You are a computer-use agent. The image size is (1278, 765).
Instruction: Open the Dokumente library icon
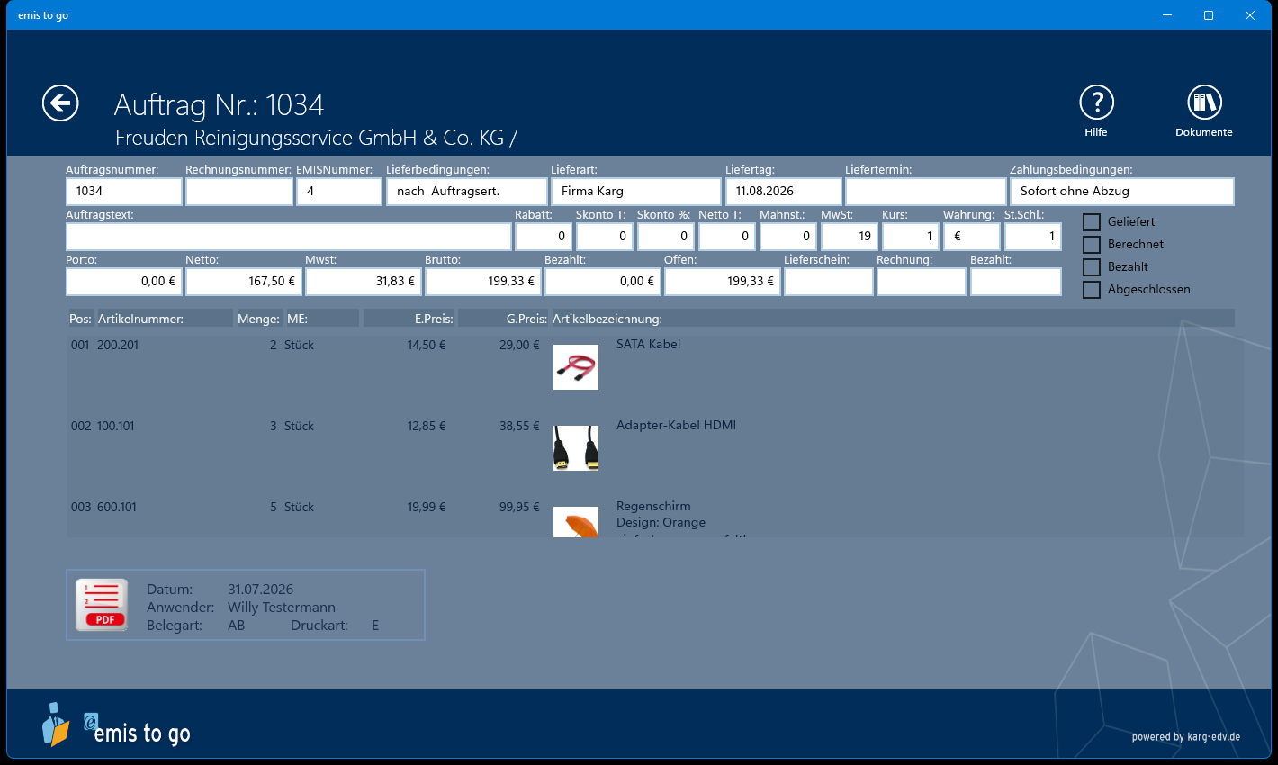[x=1203, y=103]
